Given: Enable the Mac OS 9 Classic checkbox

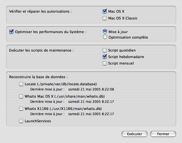Looking at the screenshot, I should tap(105, 18).
